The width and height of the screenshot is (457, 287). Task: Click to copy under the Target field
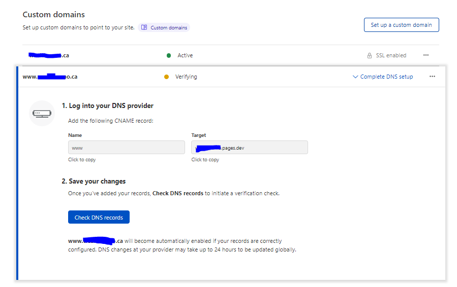pos(205,160)
